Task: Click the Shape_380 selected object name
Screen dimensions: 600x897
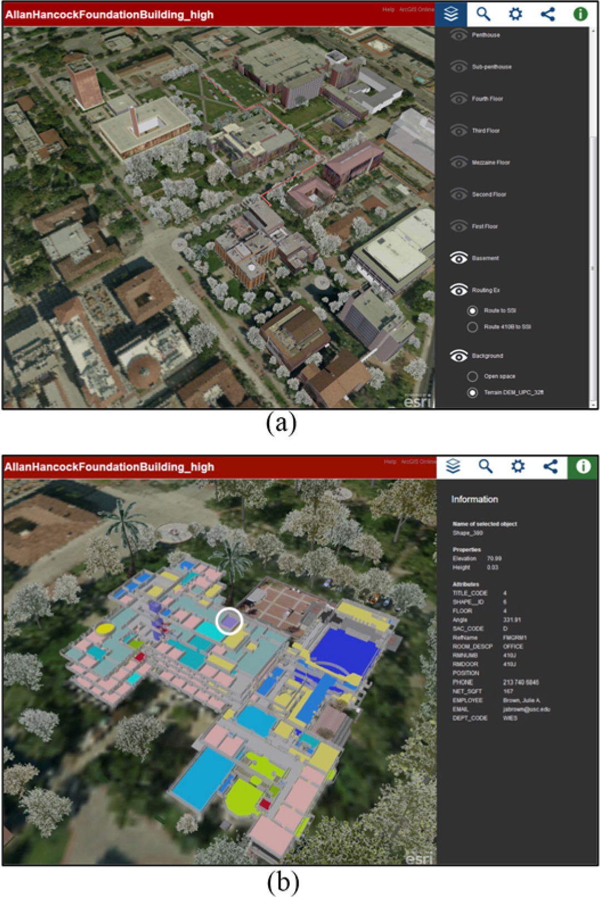Action: pyautogui.click(x=468, y=533)
